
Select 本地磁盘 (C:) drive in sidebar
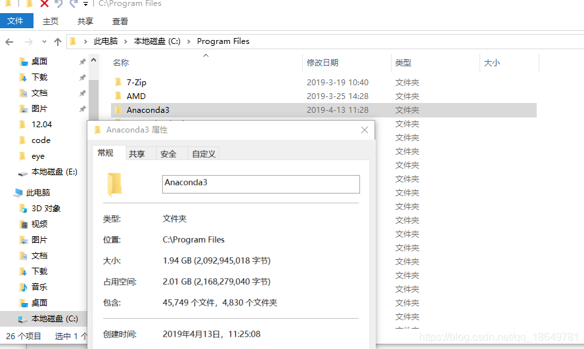(55, 319)
